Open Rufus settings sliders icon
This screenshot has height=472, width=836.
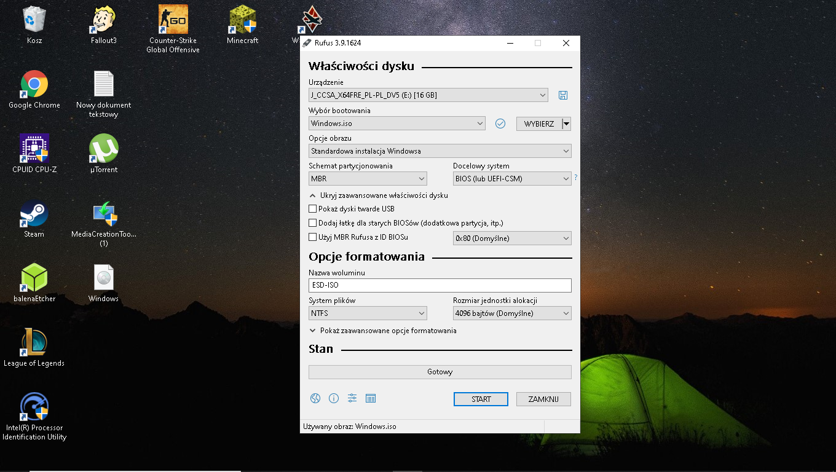tap(352, 398)
